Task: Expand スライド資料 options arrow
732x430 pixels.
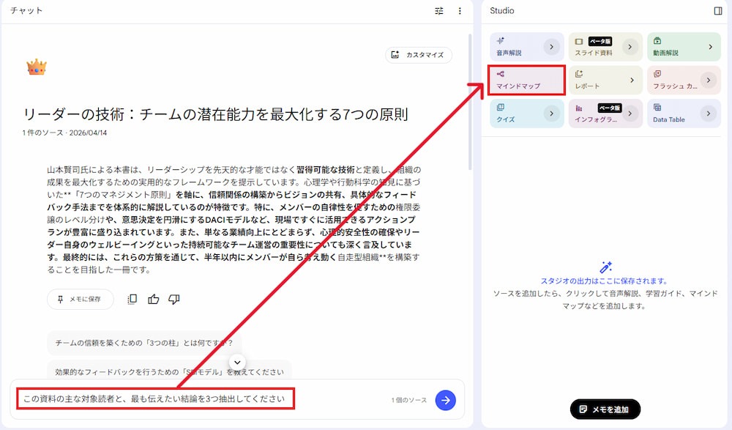Action: pos(630,47)
